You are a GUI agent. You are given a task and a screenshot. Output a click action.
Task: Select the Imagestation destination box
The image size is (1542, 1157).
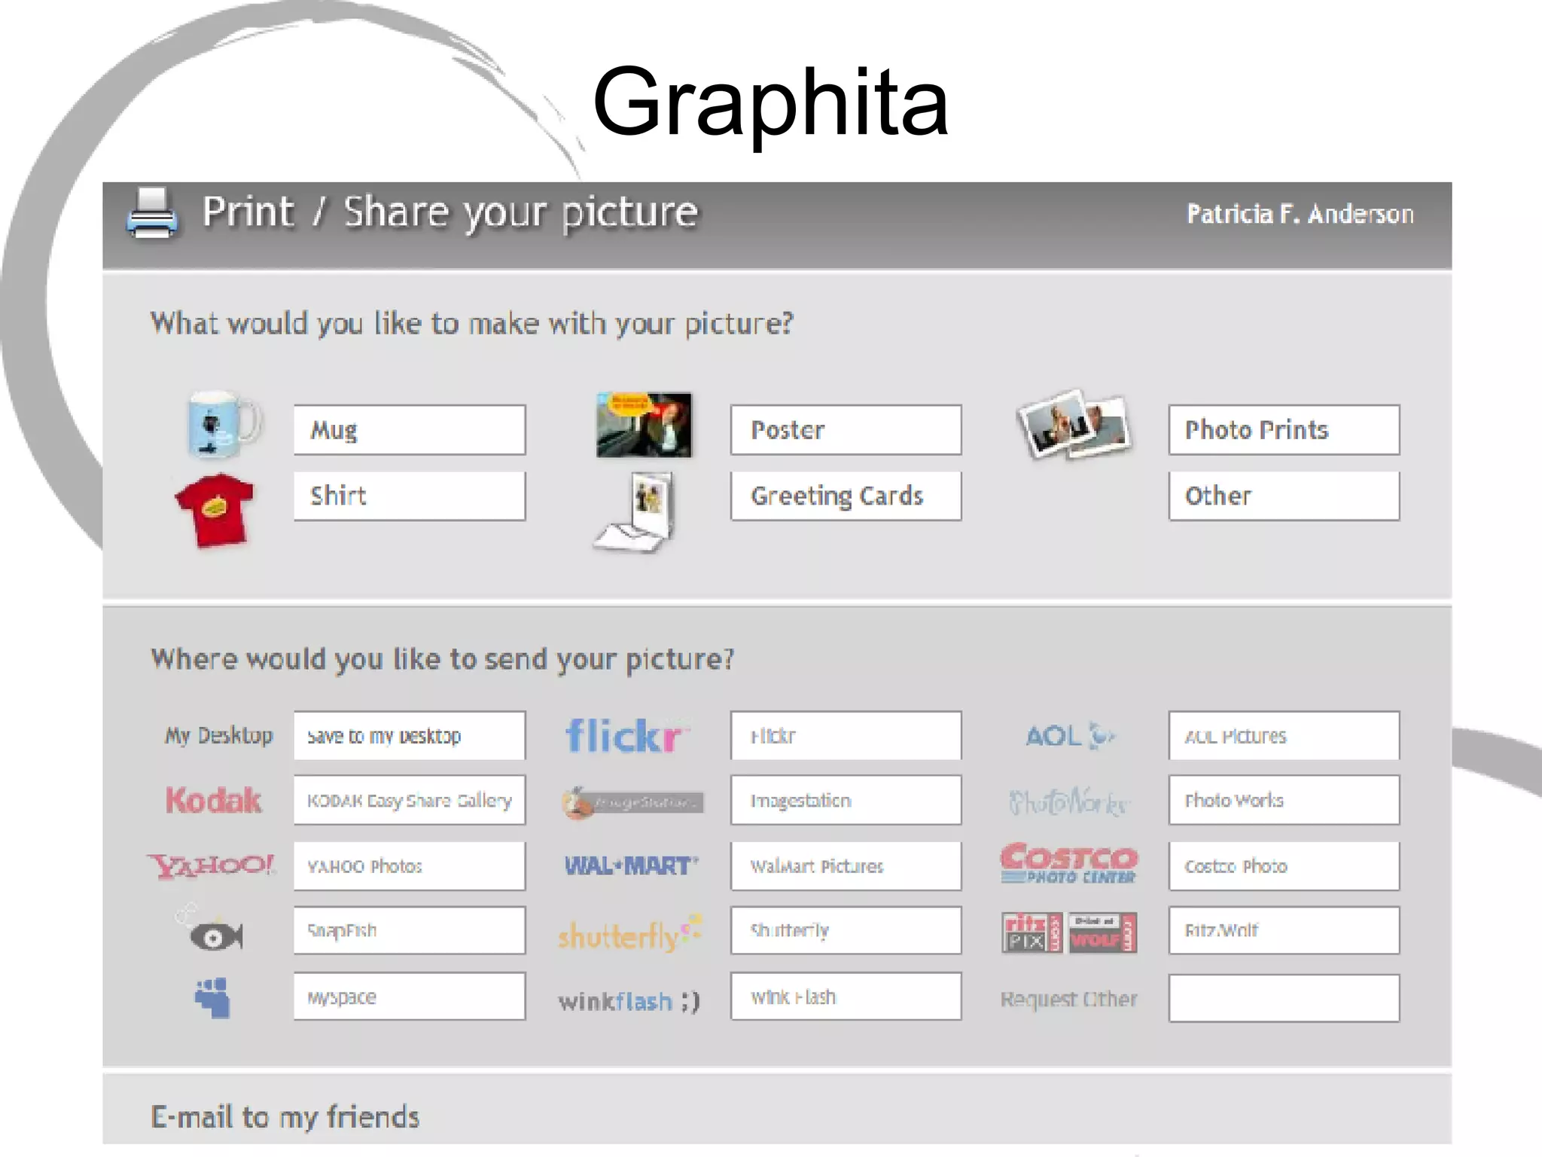[x=846, y=801]
